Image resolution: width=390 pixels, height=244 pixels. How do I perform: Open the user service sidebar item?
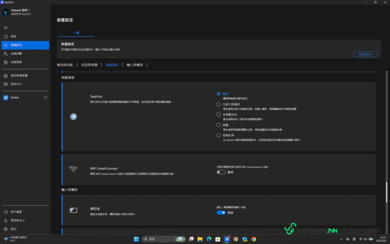point(25,212)
